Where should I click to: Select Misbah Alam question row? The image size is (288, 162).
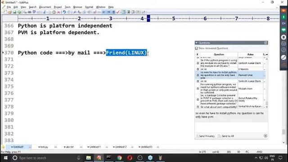point(230,89)
